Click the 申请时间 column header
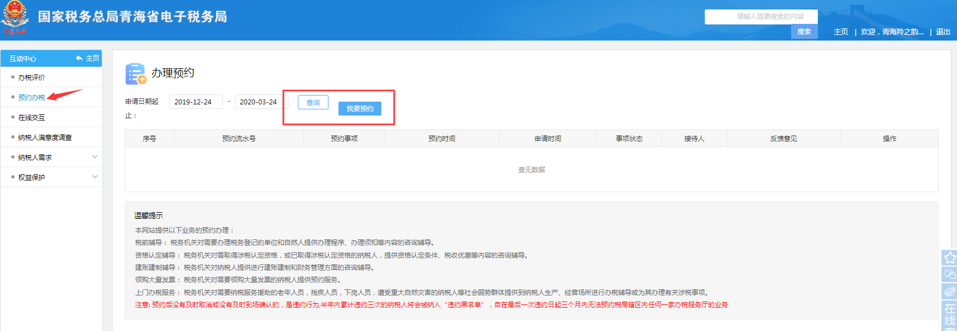 click(x=548, y=138)
